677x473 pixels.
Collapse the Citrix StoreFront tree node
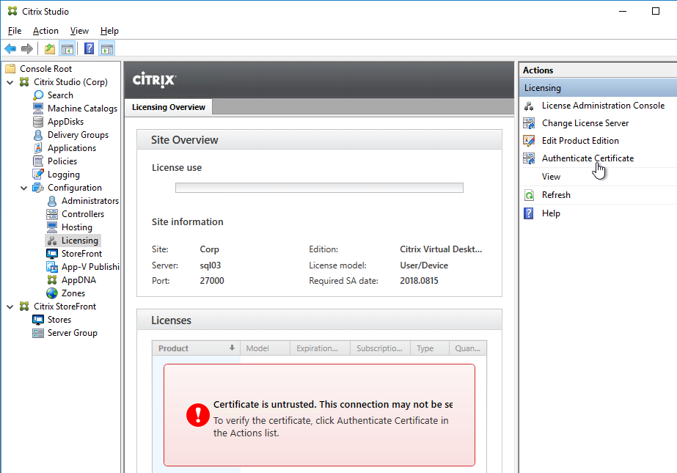pos(10,307)
